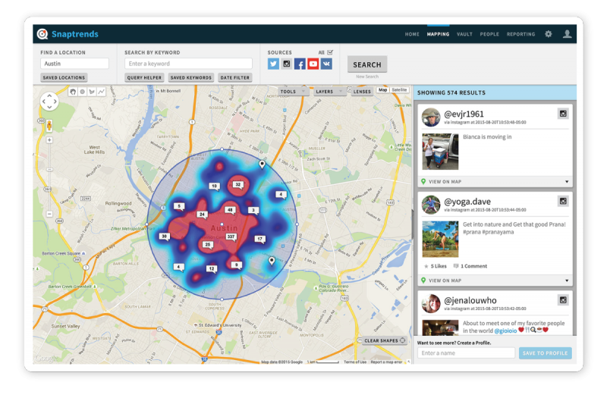Screen dimensions: 607x401
Task: Expand the @evjr1961 post options arrow
Action: click(x=567, y=182)
